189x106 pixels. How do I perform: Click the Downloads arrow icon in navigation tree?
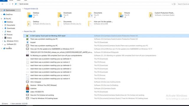(x=5, y=28)
